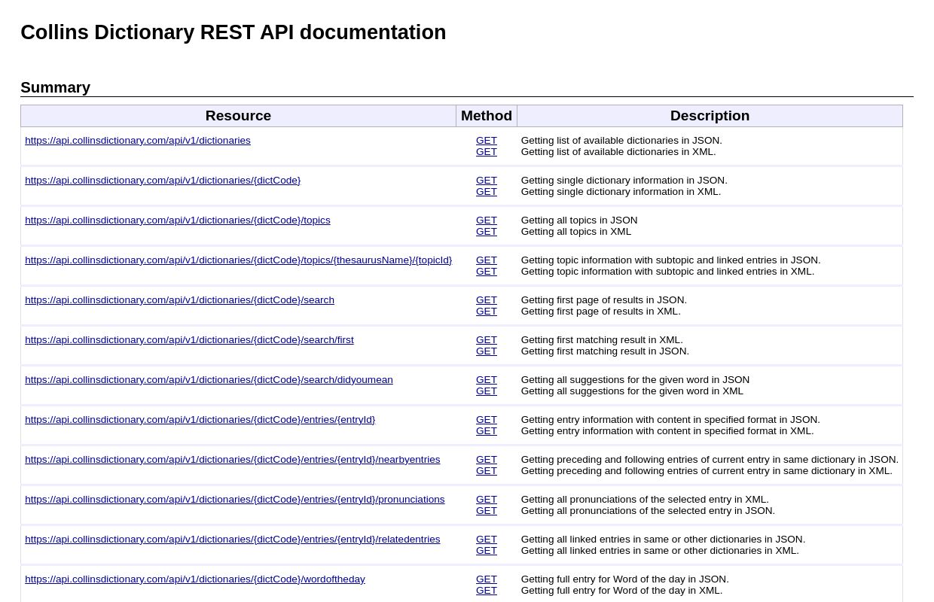Click GET for single dictionary information in JSON
934x602 pixels.
point(486,181)
